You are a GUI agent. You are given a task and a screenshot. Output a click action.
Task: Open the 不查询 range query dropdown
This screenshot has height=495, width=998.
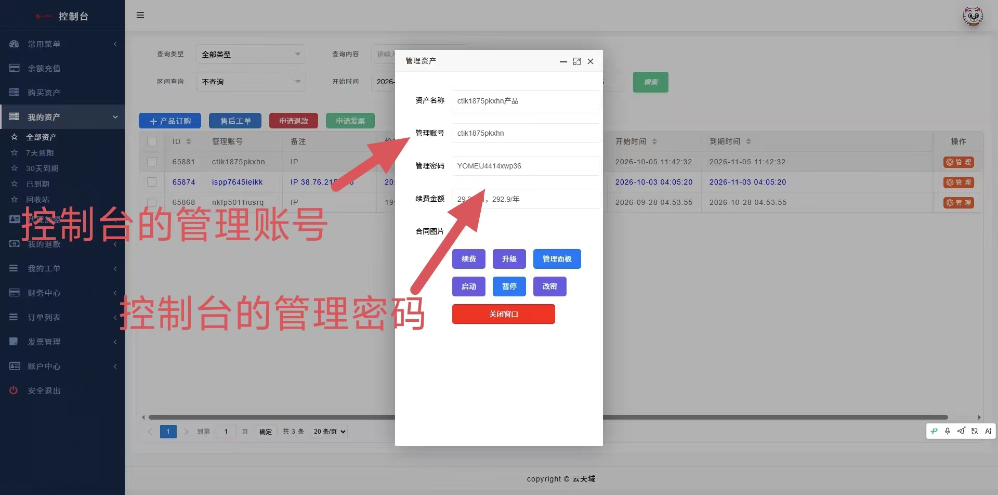coord(251,82)
